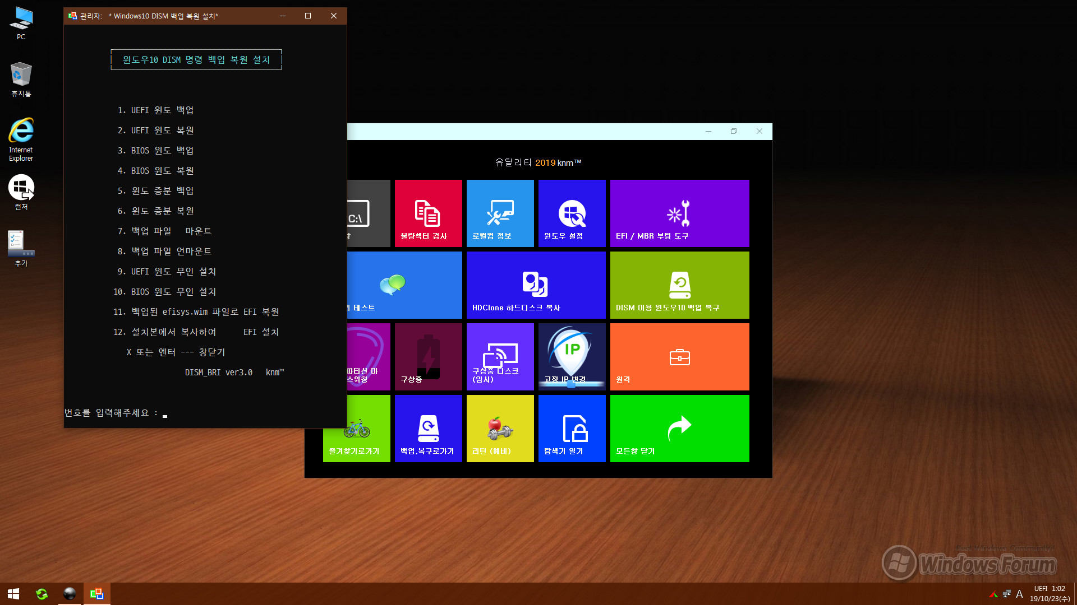Click the boxed title 윈도우10 DISM 명령 백업 복원 설치
Screen dimensions: 1077x605
pyautogui.click(x=196, y=60)
